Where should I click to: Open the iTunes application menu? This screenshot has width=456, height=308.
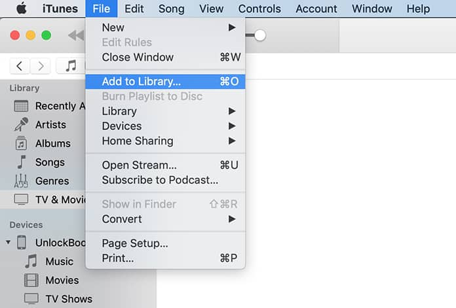click(x=60, y=9)
